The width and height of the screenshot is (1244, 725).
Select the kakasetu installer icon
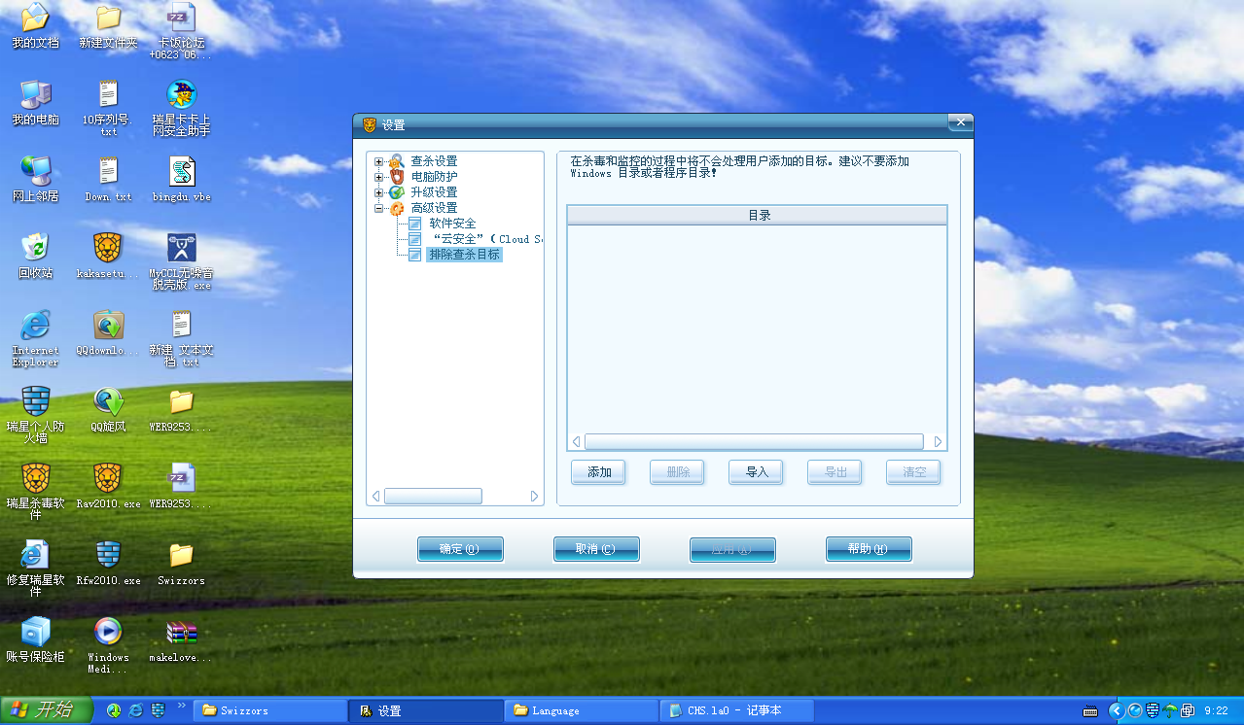tap(108, 256)
